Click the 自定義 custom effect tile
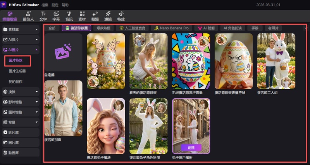This screenshot has width=310, height=165. [64, 52]
